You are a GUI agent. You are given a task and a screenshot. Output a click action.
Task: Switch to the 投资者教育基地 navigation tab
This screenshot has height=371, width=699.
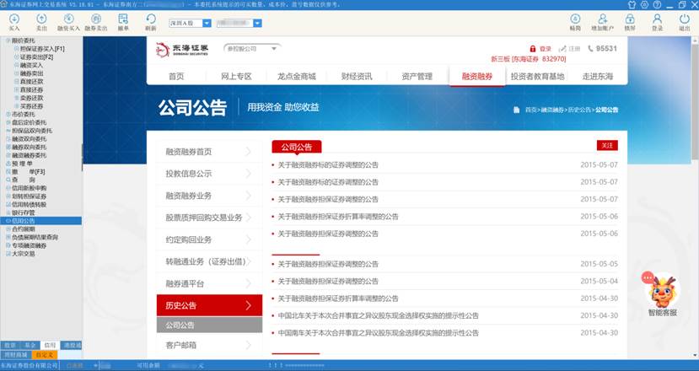pyautogui.click(x=538, y=76)
